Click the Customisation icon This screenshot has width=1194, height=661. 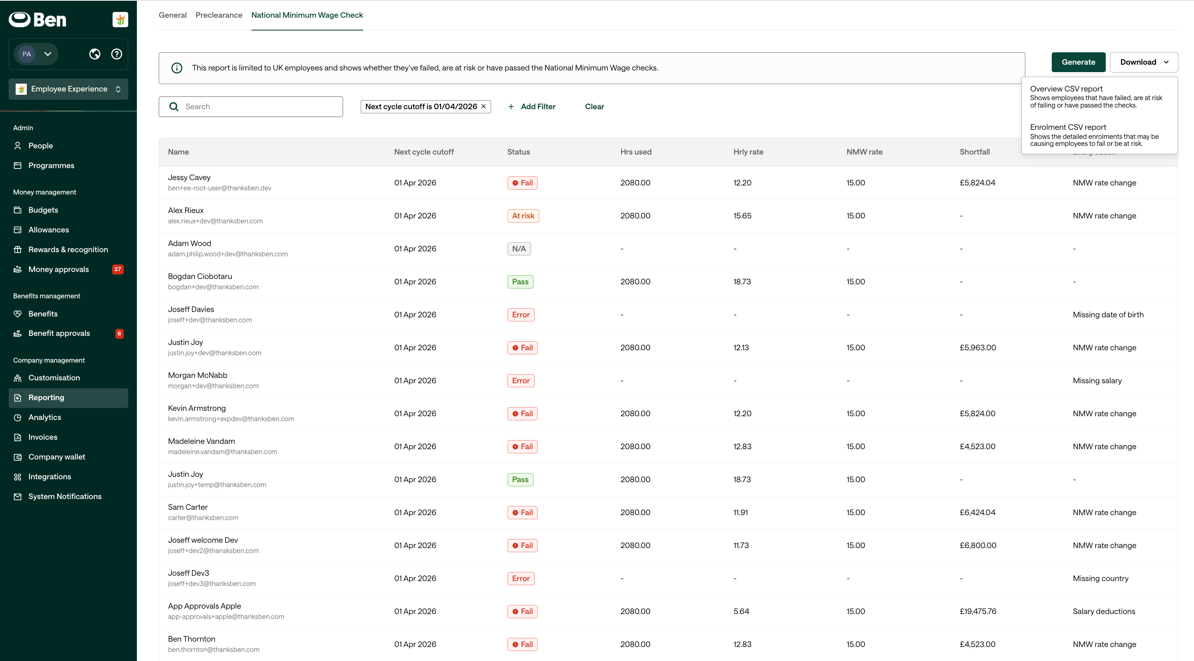(x=18, y=378)
